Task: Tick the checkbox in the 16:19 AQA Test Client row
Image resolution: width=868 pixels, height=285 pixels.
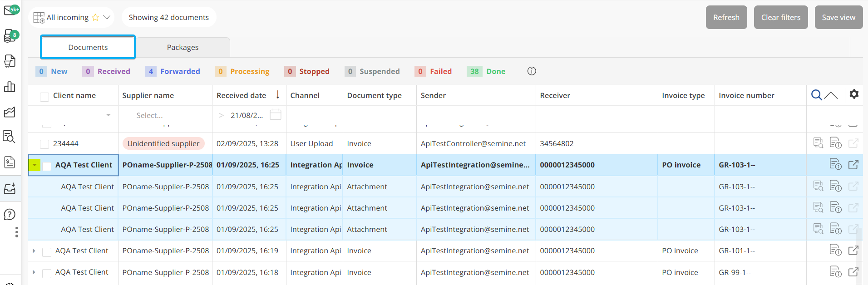Action: (47, 252)
